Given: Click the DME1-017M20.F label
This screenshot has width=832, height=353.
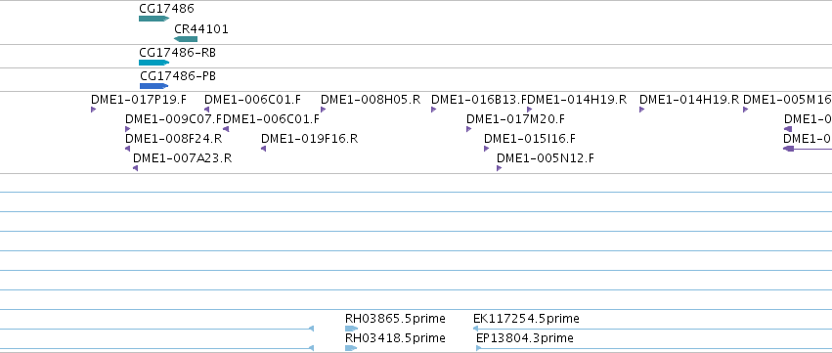Looking at the screenshot, I should pyautogui.click(x=516, y=119).
